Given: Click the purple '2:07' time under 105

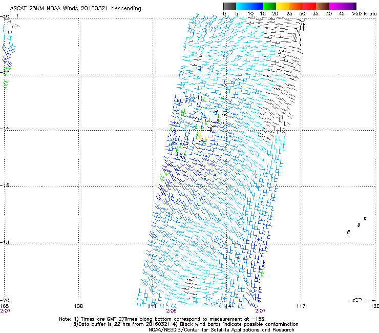Looking at the screenshot, I should 5,311.
